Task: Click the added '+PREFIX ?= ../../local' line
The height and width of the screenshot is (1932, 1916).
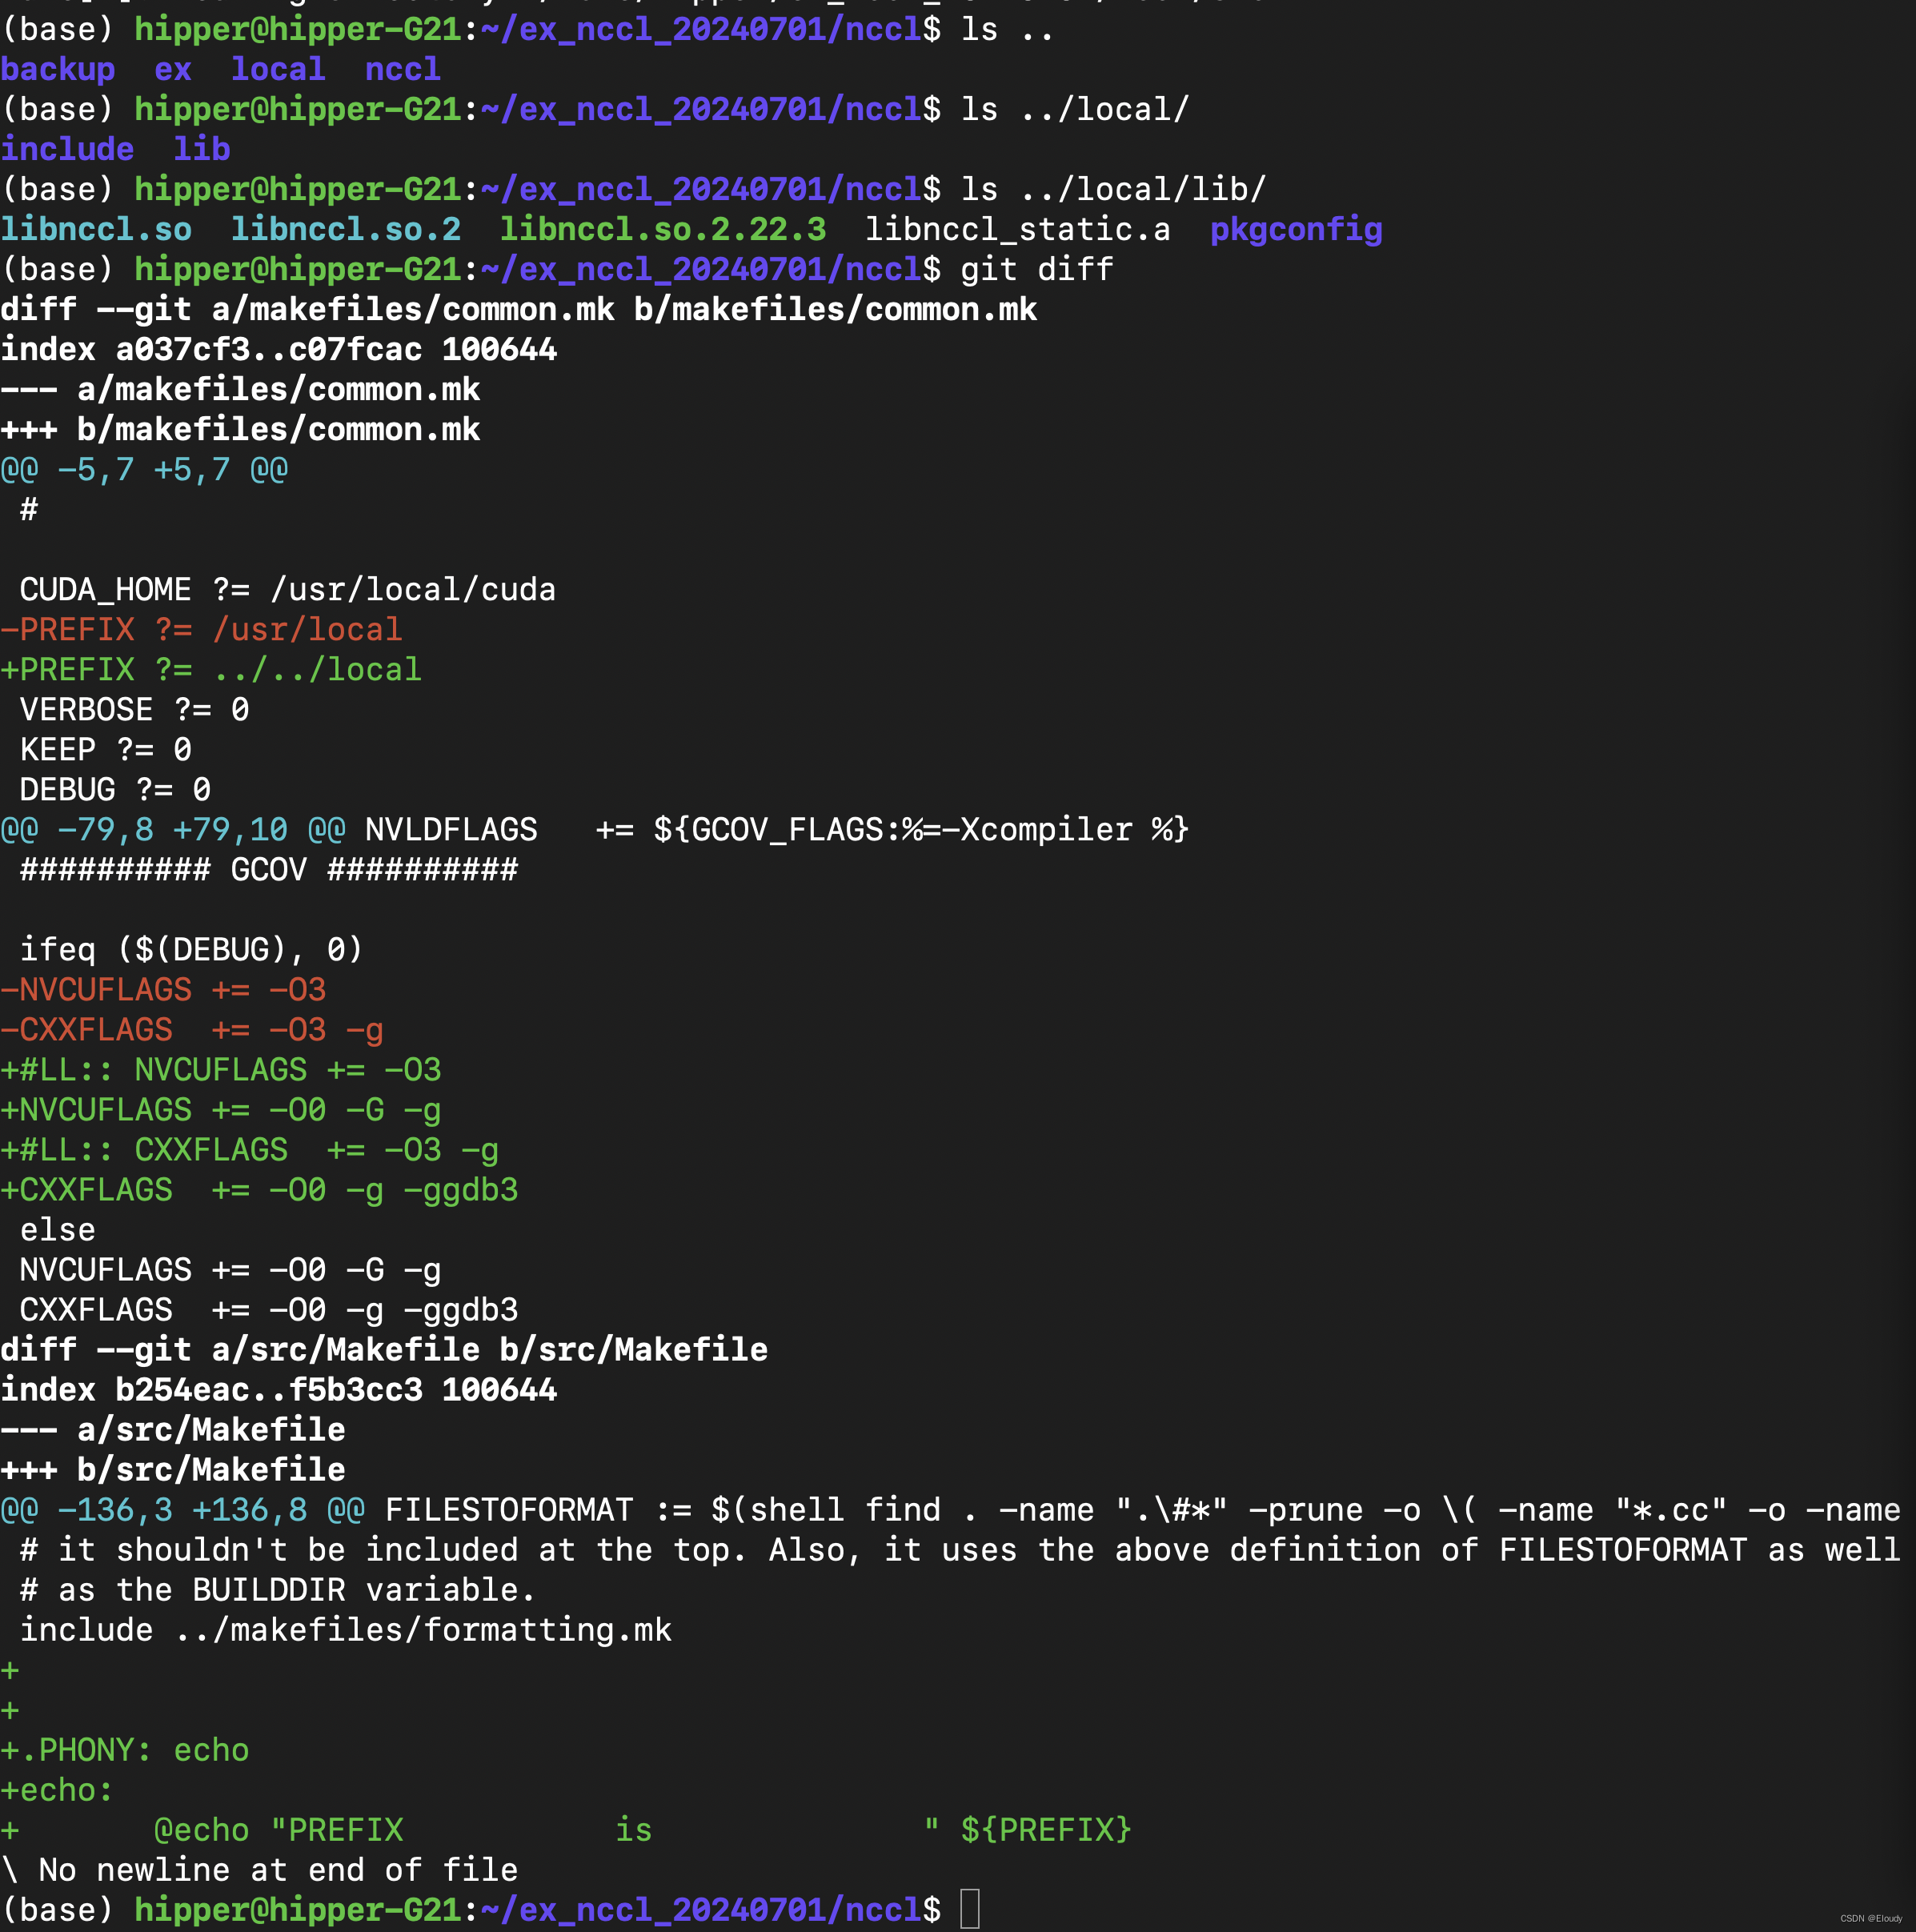Action: point(211,669)
